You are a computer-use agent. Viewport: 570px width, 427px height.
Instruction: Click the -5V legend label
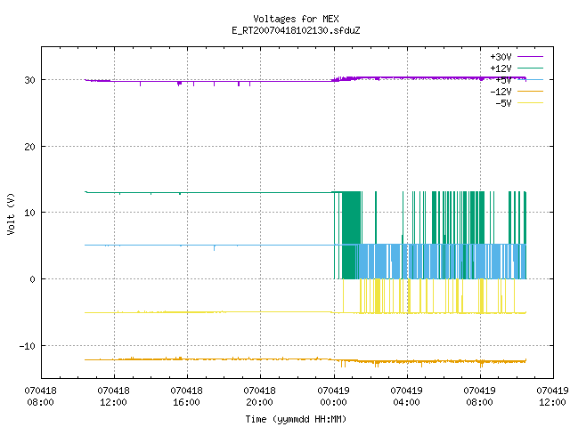pos(503,103)
